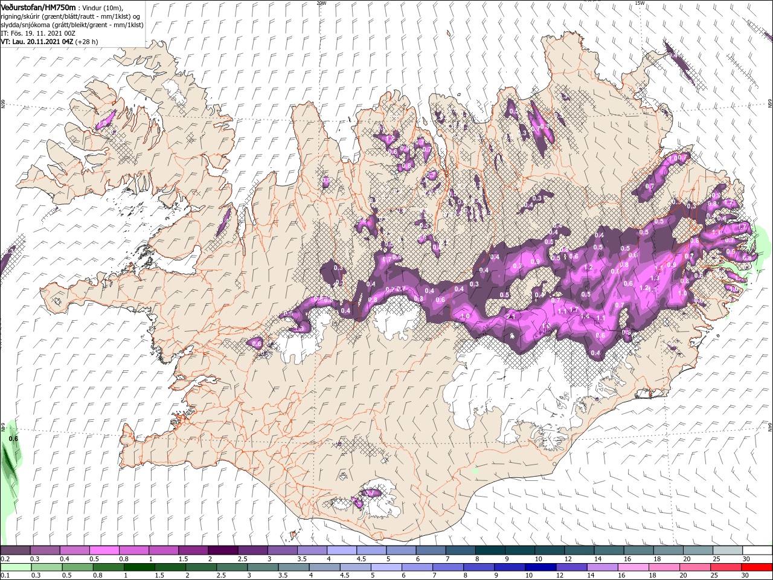Click the 'slydda/snjókoma' description line
Viewport: 773px width, 580px height.
[72, 25]
